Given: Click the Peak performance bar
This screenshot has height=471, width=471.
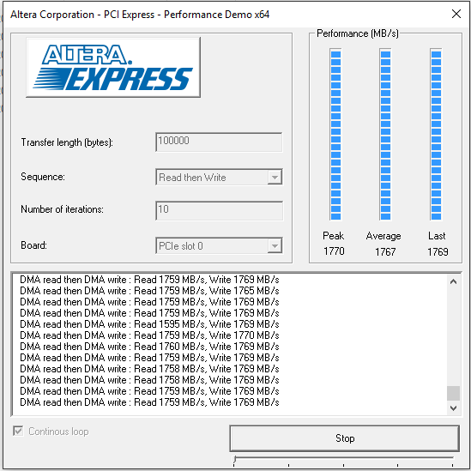Looking at the screenshot, I should click(335, 135).
